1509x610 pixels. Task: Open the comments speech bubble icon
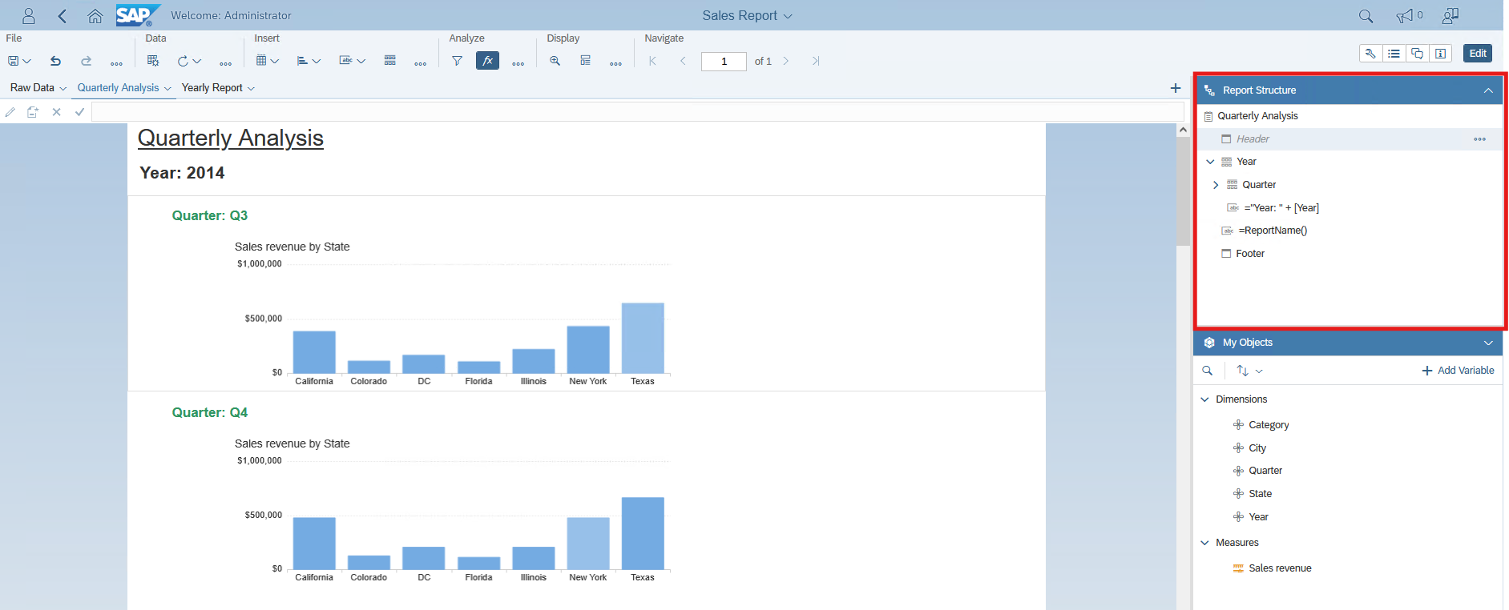coord(1417,54)
